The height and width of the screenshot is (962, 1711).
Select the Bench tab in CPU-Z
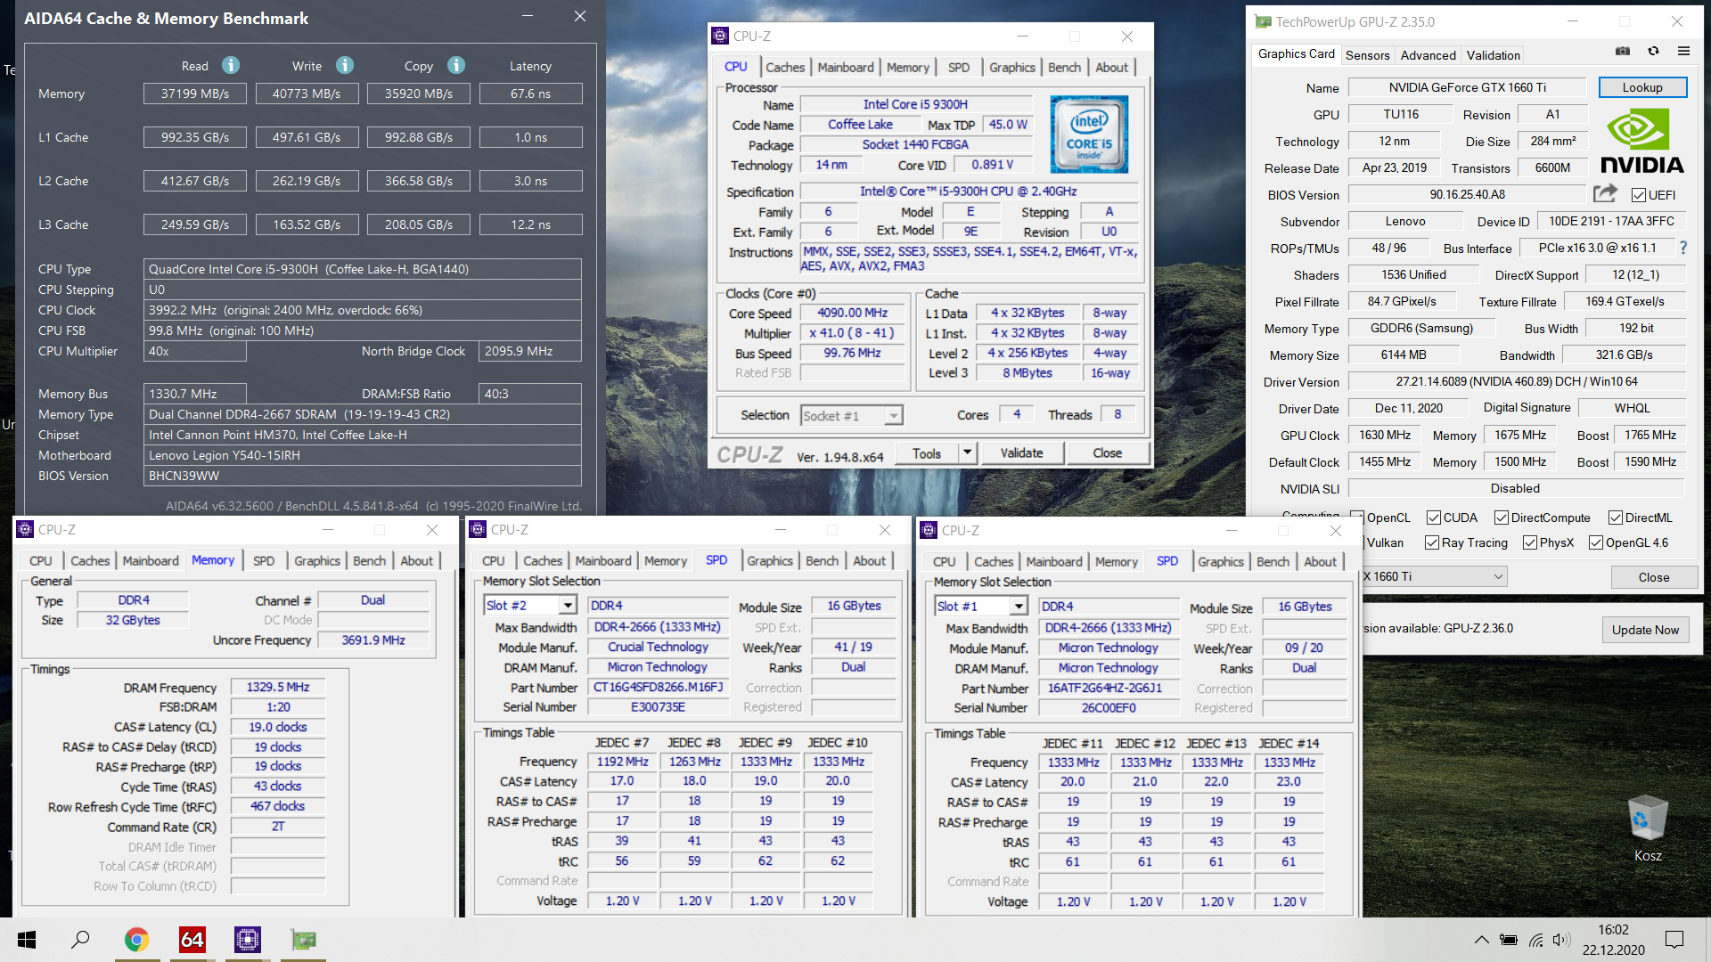pos(1065,66)
